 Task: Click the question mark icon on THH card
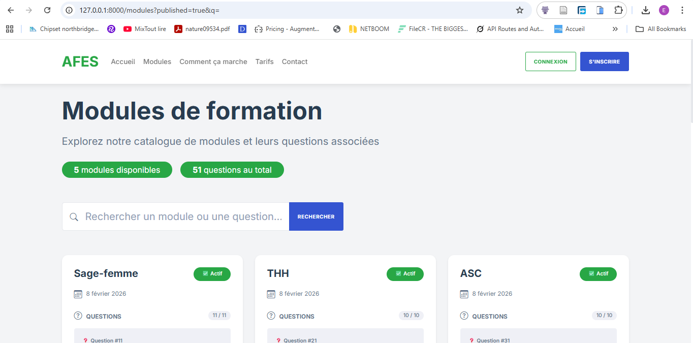click(x=271, y=316)
